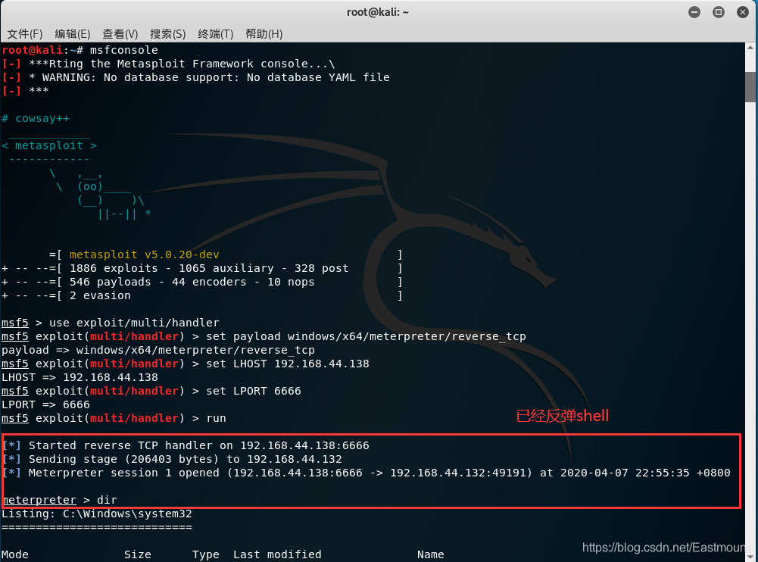The width and height of the screenshot is (758, 562).
Task: Click the 'Name' column header
Action: (x=431, y=554)
